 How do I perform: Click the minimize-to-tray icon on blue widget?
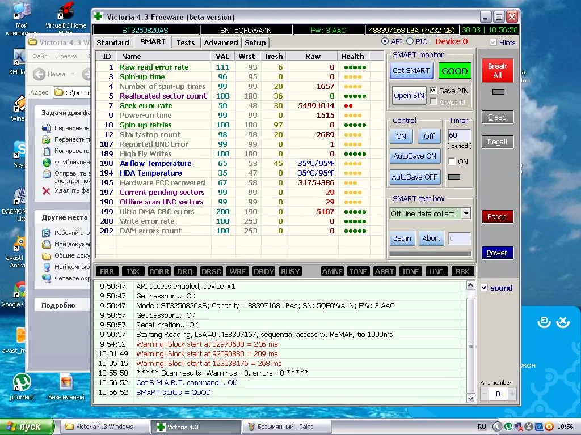pyautogui.click(x=544, y=322)
